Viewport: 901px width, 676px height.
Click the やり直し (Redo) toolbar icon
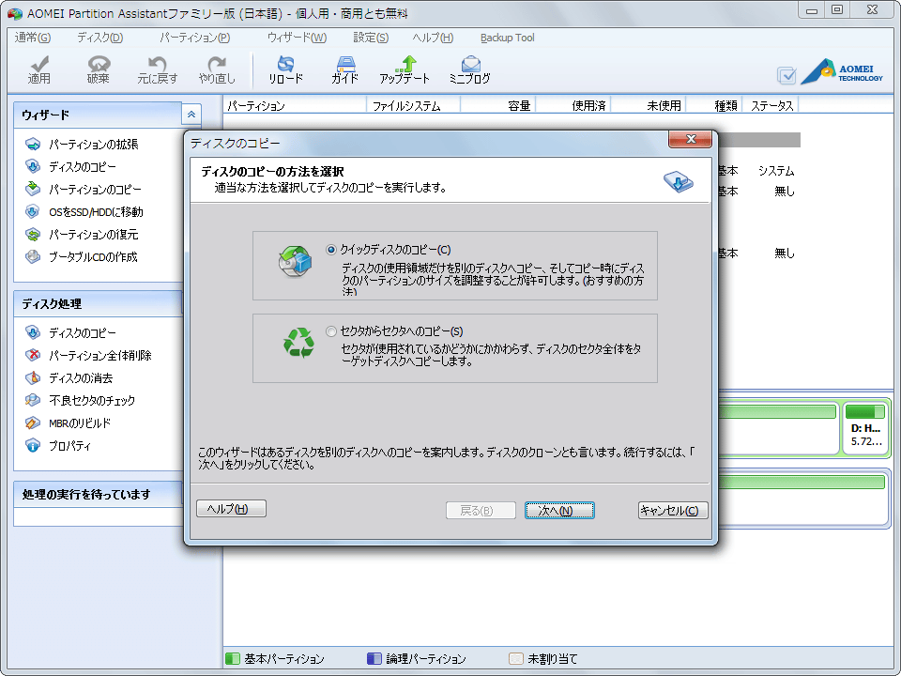(x=217, y=70)
